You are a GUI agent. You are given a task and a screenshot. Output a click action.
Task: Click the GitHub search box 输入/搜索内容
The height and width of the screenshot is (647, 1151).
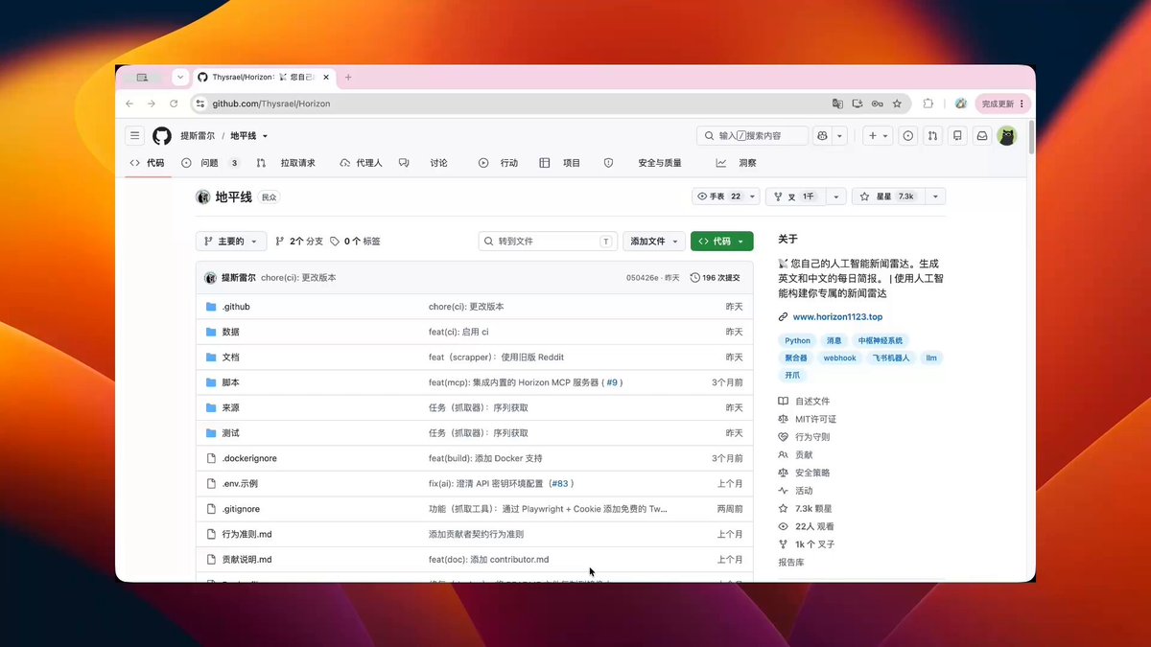click(752, 136)
